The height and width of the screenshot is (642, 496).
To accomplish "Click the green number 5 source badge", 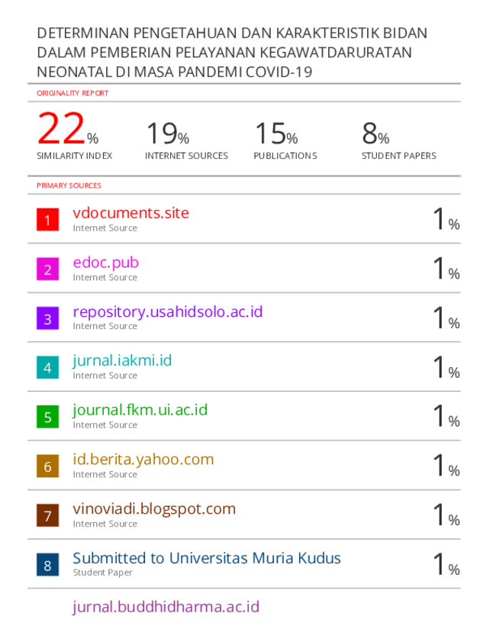I will point(47,417).
